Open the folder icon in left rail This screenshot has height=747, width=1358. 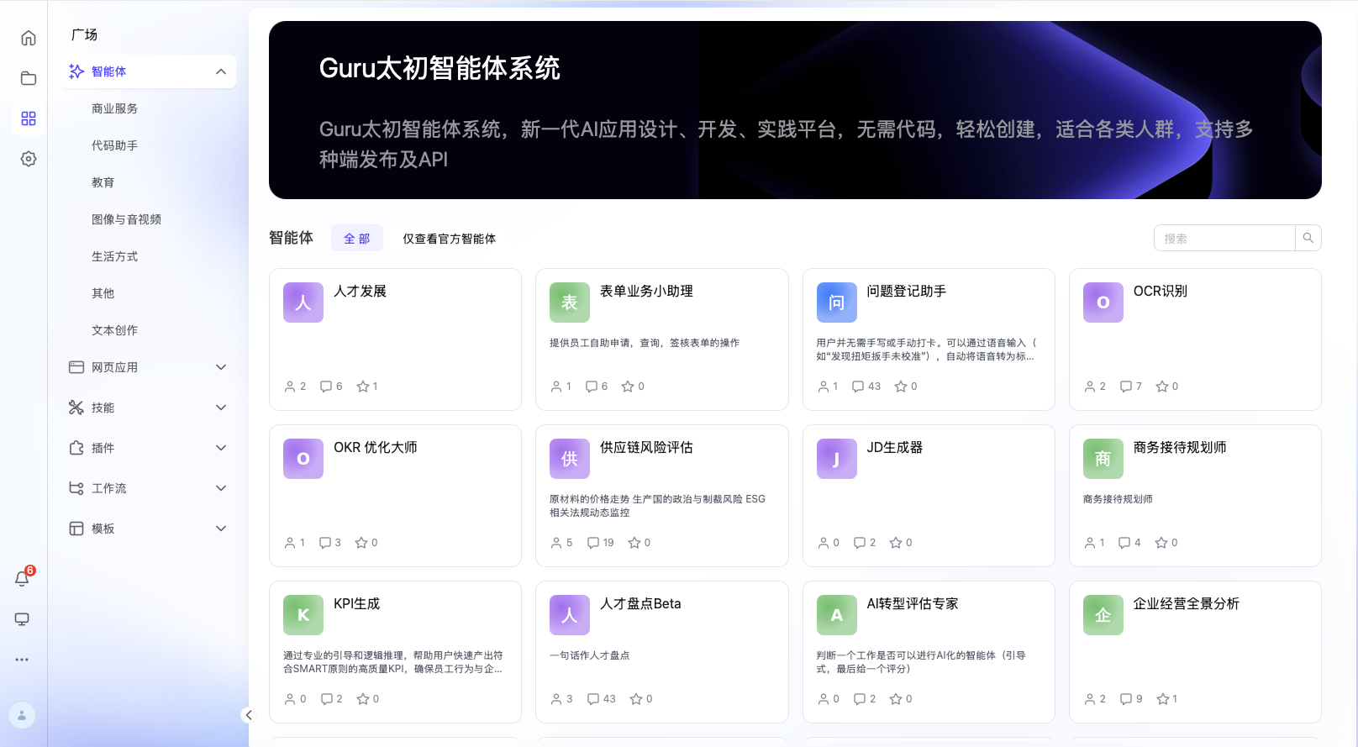pyautogui.click(x=29, y=78)
